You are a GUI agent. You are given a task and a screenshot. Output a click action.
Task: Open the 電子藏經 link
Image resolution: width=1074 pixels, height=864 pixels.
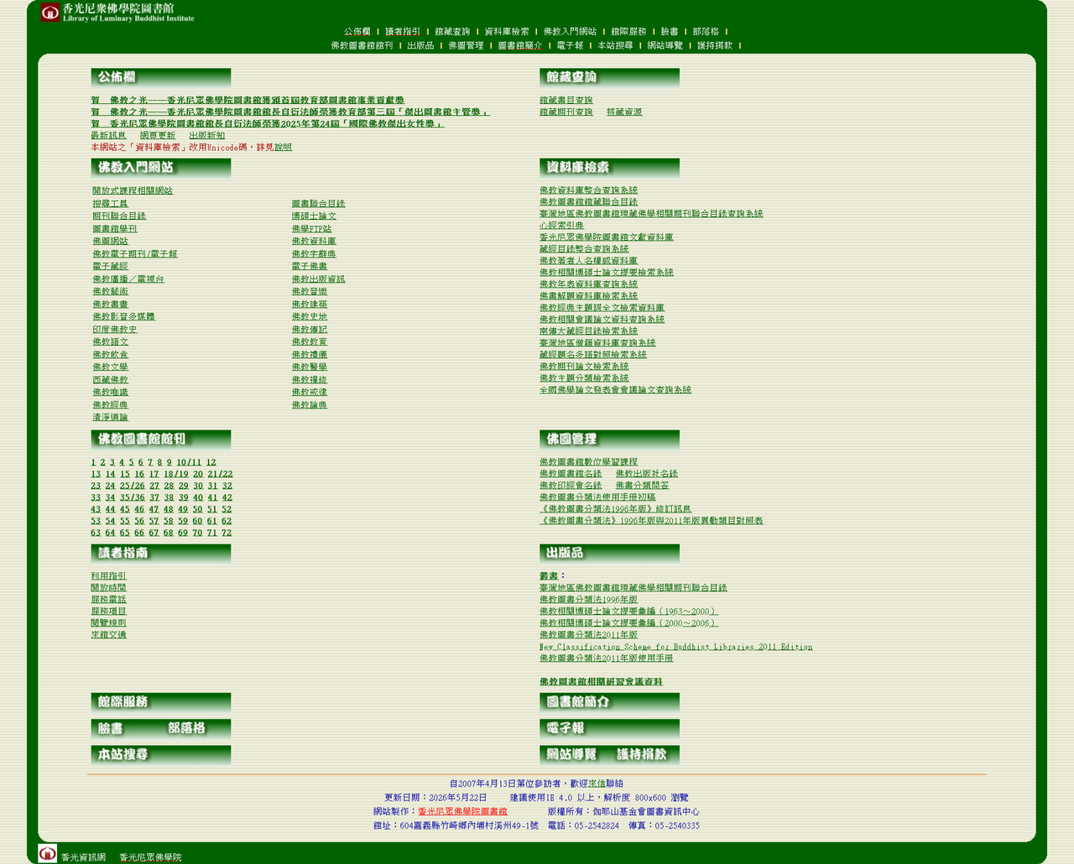point(111,267)
